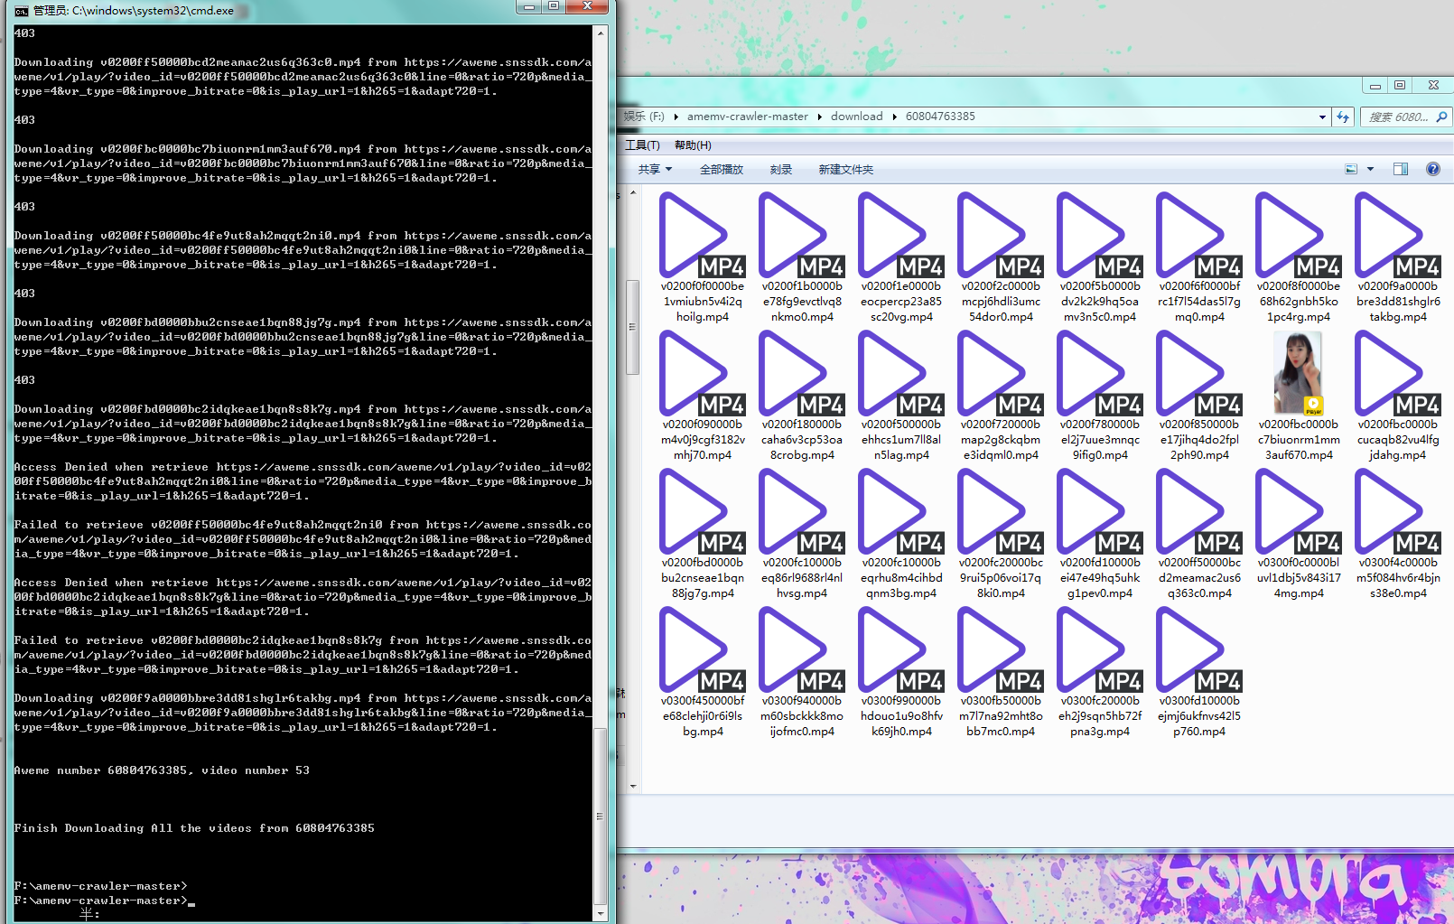This screenshot has height=924, width=1454.
Task: Open cmd.exe title bar system icon
Action: coord(21,11)
